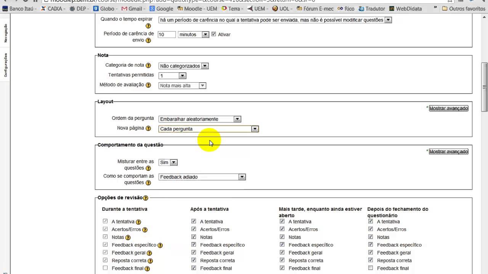Image resolution: width=488 pixels, height=274 pixels.
Task: Uncheck 'Reposta correta' under Após a tentativa
Action: coord(194,260)
